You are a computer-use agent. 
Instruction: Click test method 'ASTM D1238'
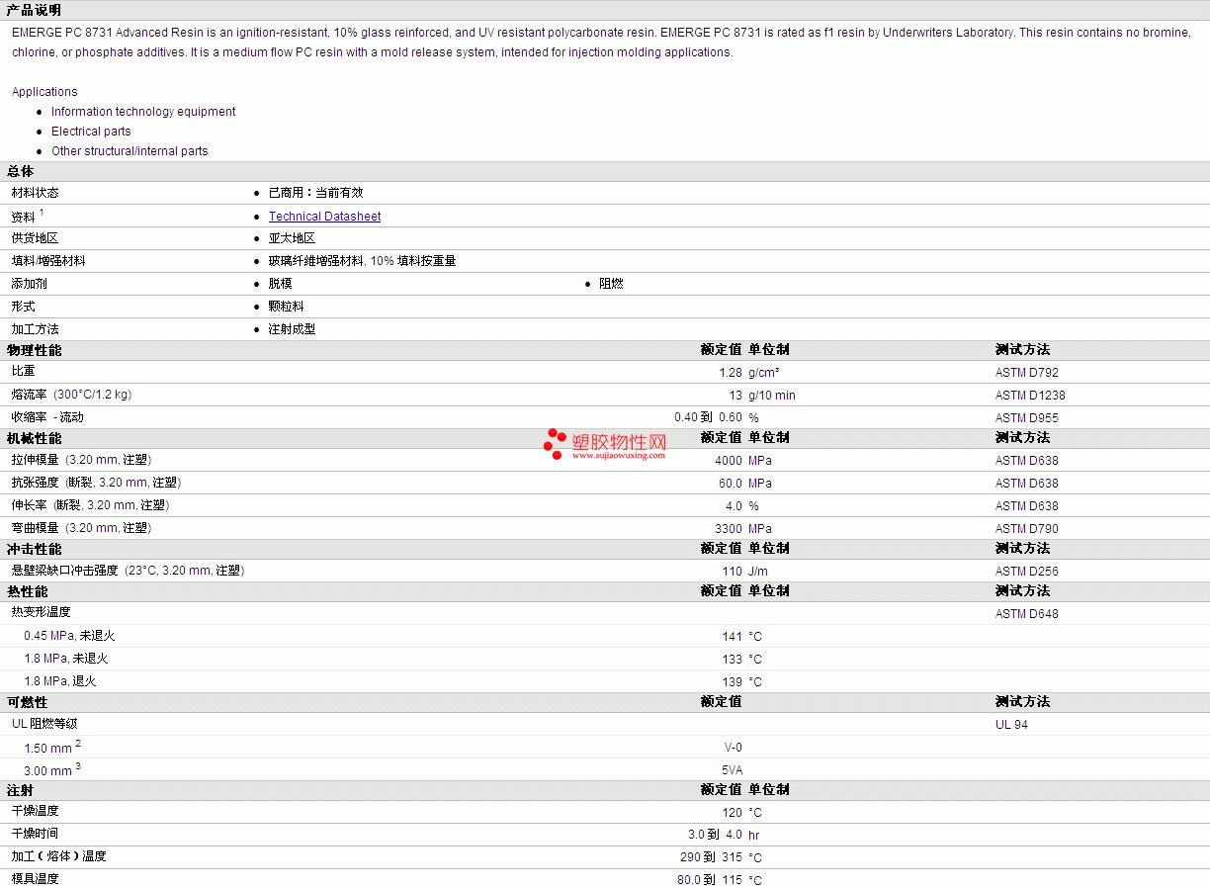[x=1030, y=396]
